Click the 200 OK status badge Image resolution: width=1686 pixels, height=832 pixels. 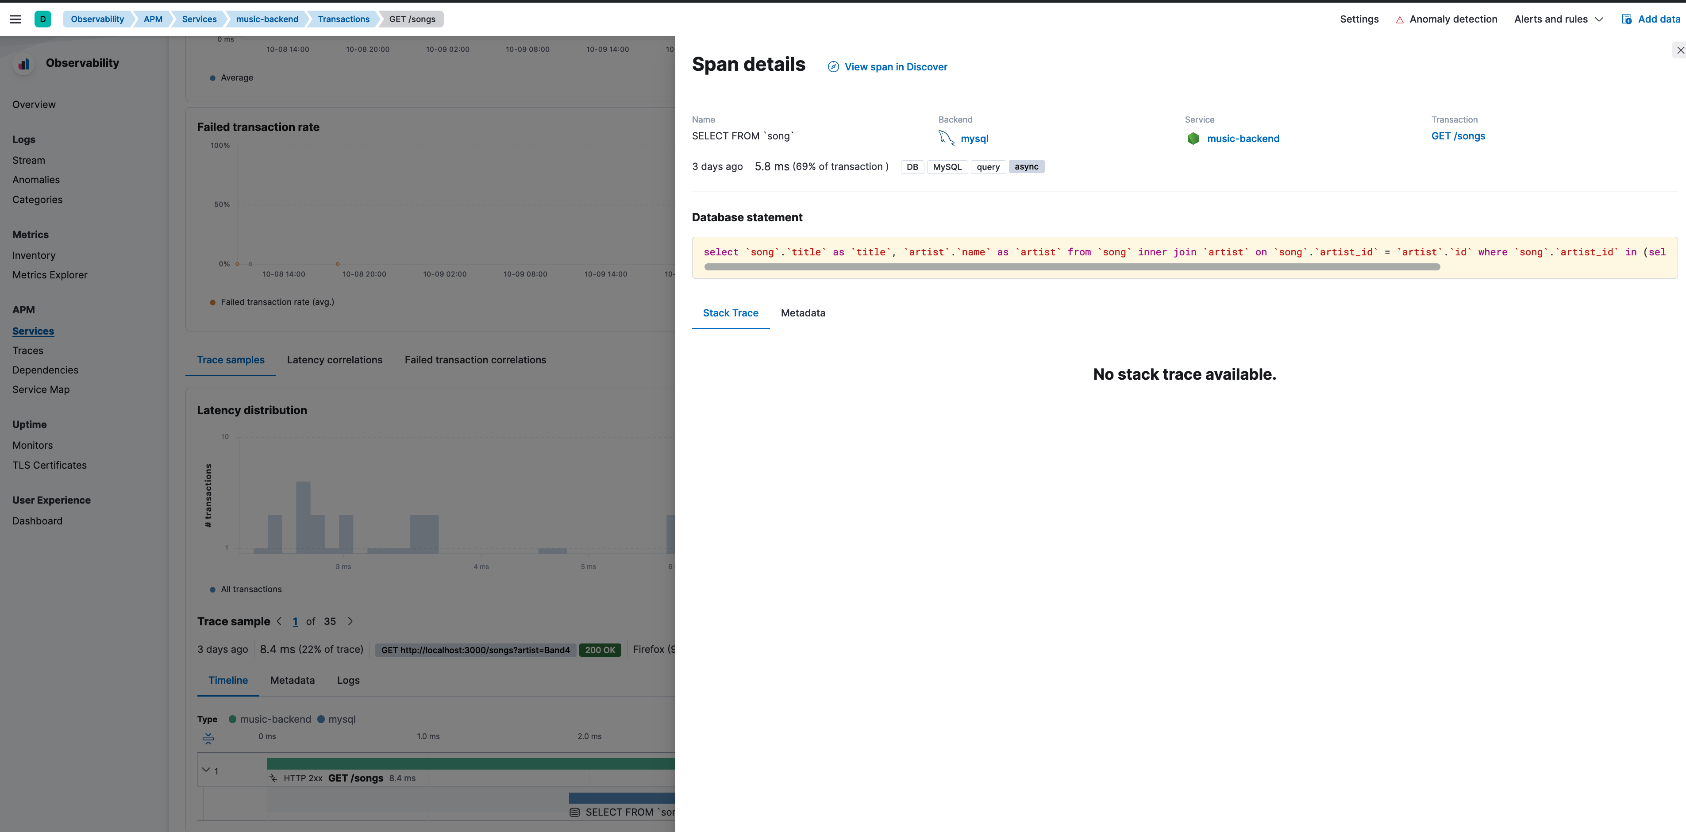pos(600,650)
